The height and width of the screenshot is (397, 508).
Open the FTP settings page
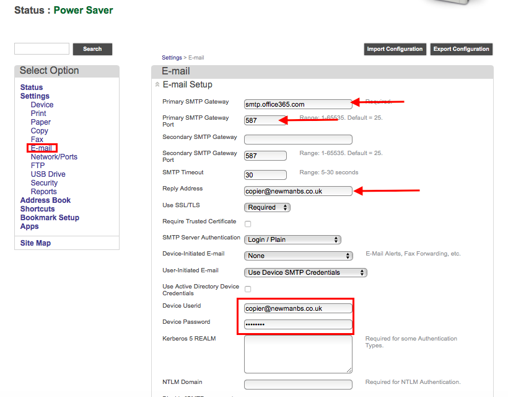coord(37,165)
